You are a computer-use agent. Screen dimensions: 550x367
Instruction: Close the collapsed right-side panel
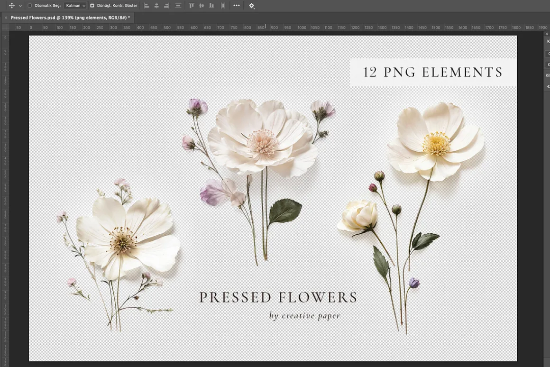547,34
